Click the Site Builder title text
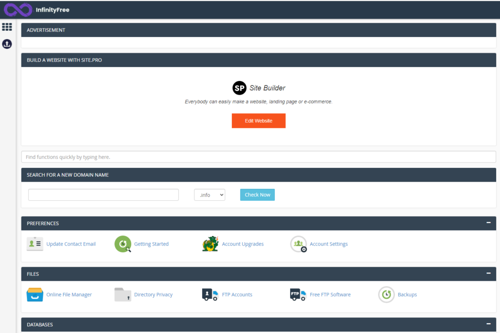 [267, 88]
